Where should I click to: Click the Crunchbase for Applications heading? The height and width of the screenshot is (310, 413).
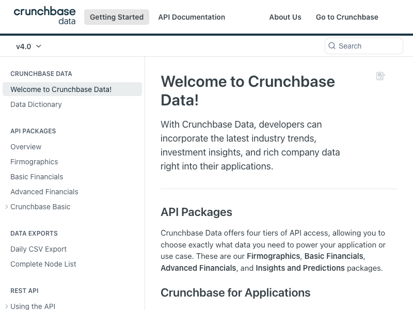tap(235, 293)
